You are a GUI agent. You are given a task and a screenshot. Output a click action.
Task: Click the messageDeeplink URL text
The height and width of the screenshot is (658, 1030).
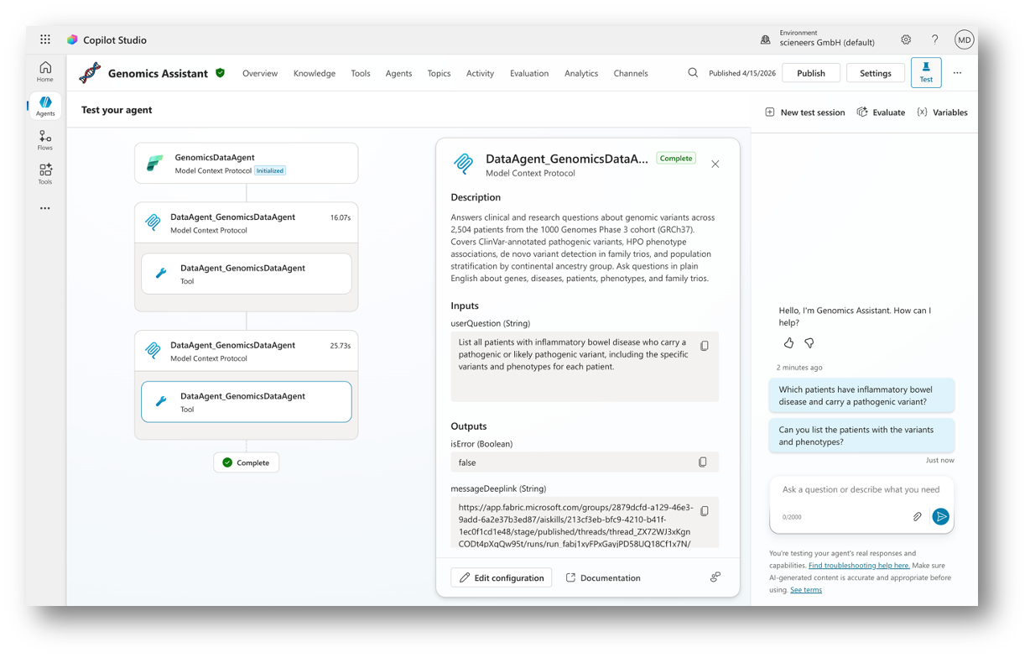[x=575, y=525]
